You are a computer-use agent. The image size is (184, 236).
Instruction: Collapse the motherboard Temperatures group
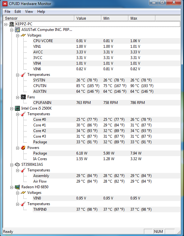coord(17,75)
